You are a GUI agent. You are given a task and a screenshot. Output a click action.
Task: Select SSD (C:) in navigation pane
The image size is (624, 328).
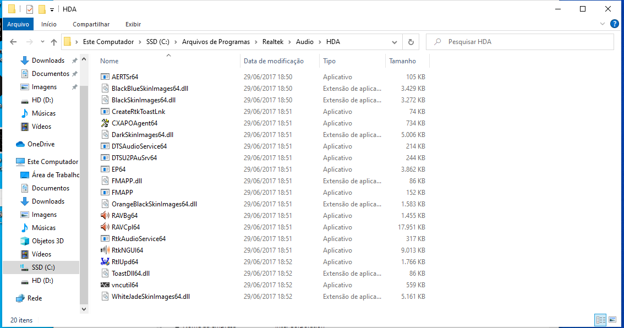[41, 267]
